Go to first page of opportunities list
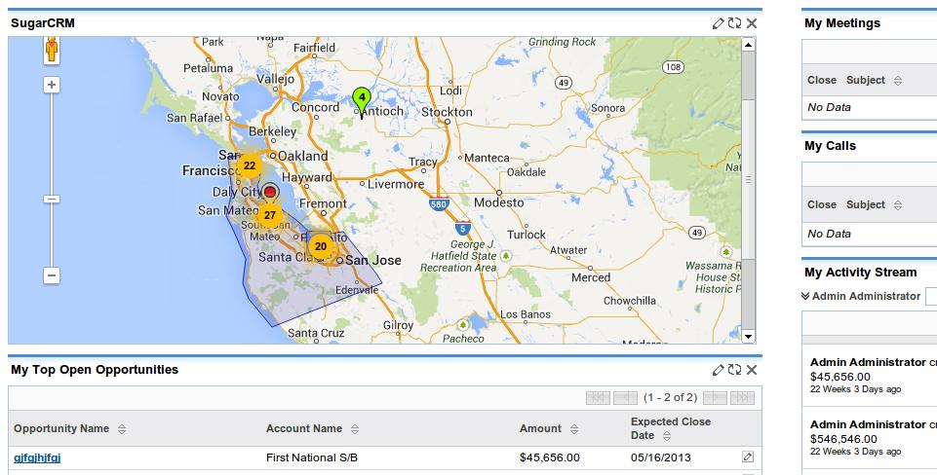 598,398
